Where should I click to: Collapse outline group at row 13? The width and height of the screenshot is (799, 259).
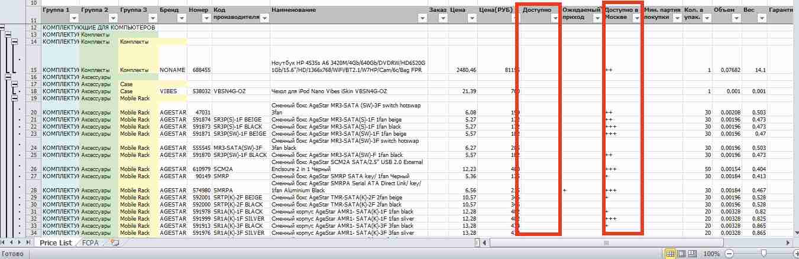(x=8, y=35)
